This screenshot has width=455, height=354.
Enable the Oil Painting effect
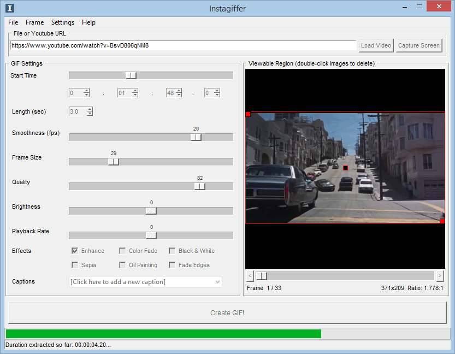(122, 265)
